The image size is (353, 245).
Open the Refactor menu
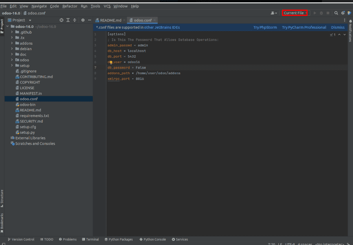coord(70,6)
